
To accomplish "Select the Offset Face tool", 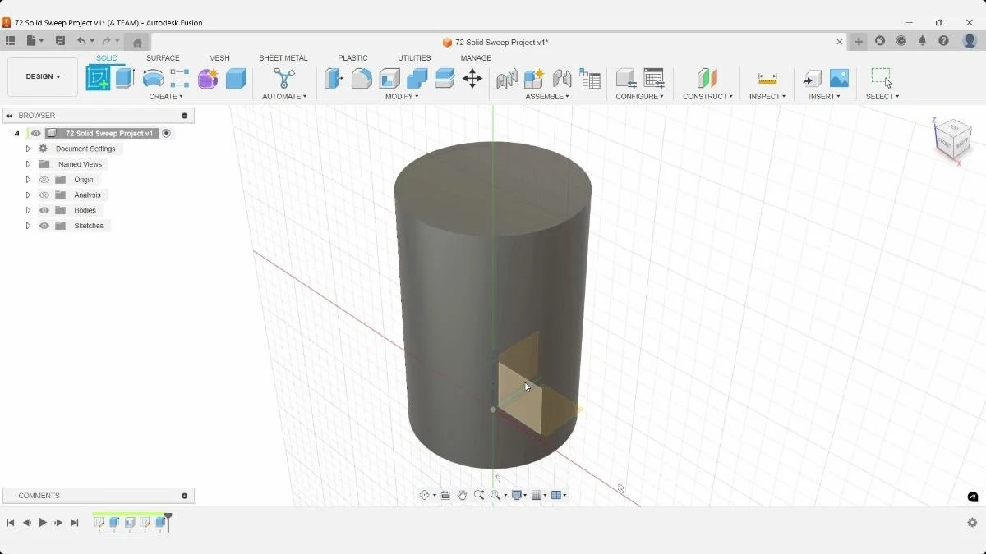I will [x=445, y=78].
